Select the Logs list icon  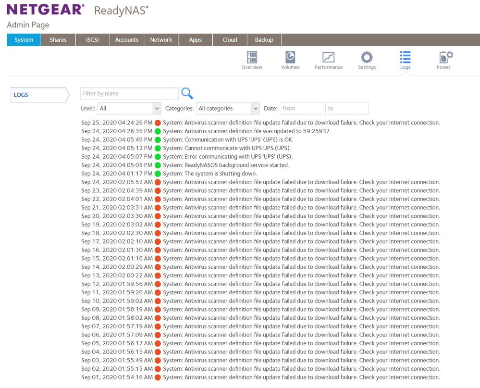point(405,58)
